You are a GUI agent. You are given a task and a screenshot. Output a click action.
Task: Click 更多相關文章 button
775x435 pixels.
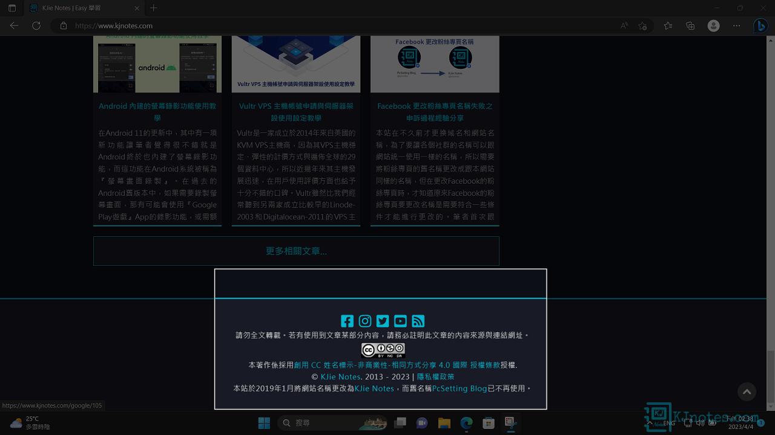[x=296, y=251]
